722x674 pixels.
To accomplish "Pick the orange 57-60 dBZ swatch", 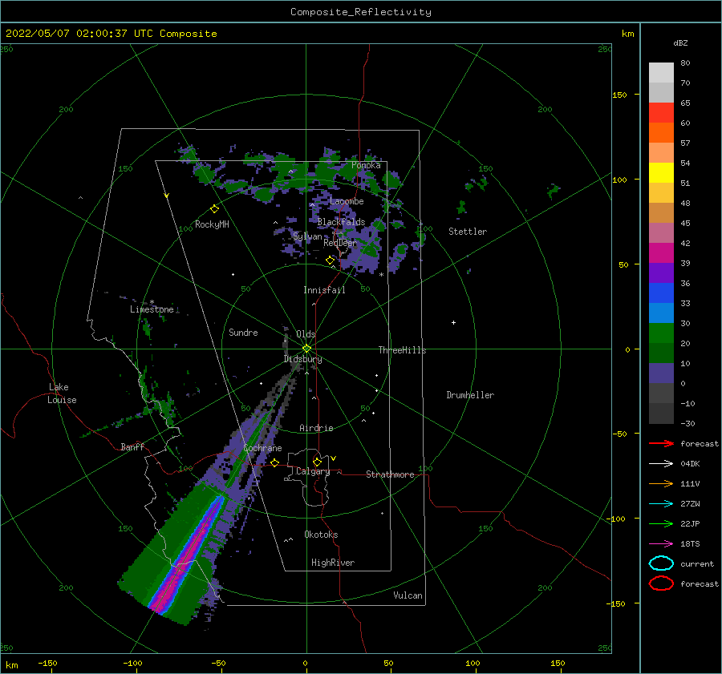I will (661, 133).
